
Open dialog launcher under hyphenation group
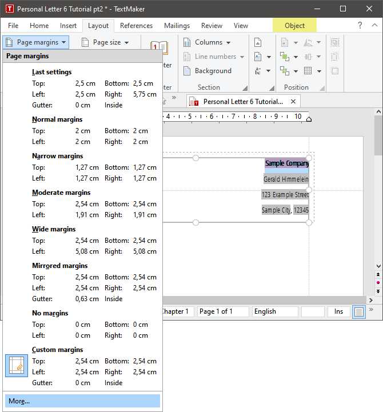(x=272, y=88)
